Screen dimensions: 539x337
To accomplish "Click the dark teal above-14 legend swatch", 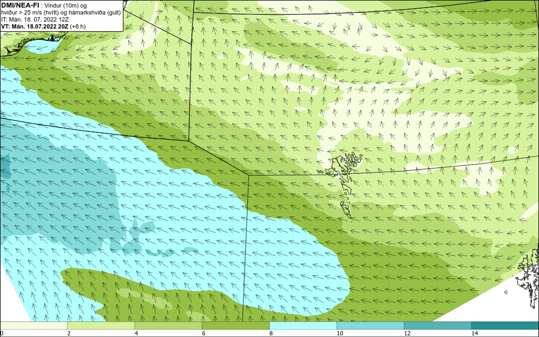I will click(x=506, y=326).
